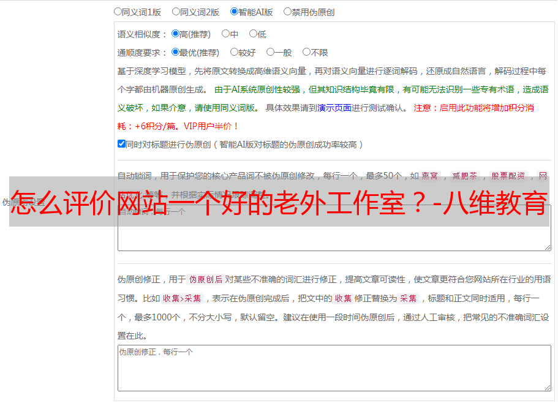
Task: Set 通顺度要求 to 不限
Action: coord(306,52)
